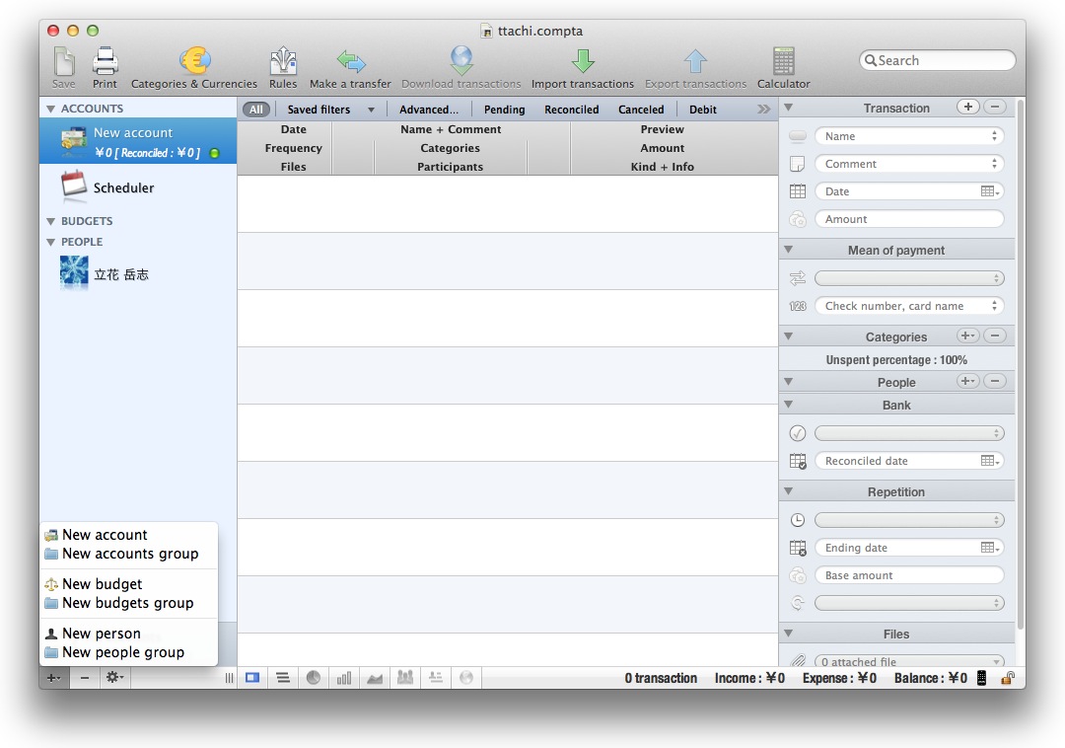Click the Import transactions green arrow

583,62
